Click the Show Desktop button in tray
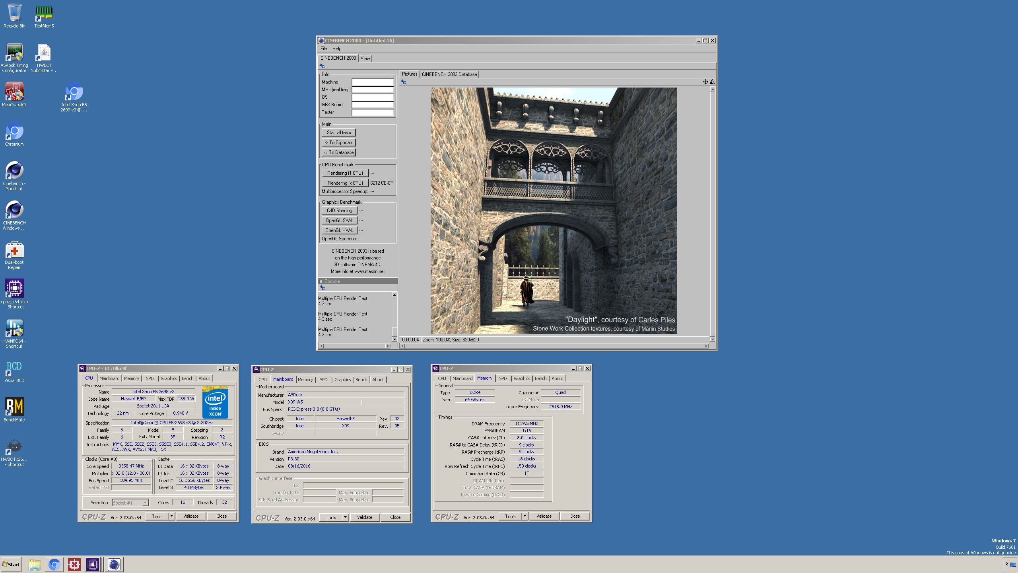 click(1013, 565)
